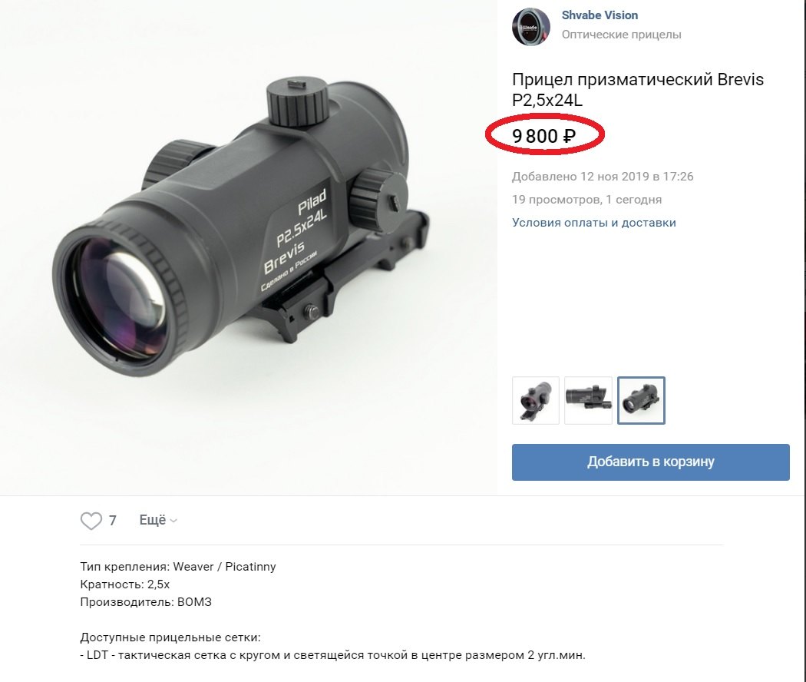Click the chevron arrow next to Ещё
This screenshot has height=682, width=806.
pos(173,521)
